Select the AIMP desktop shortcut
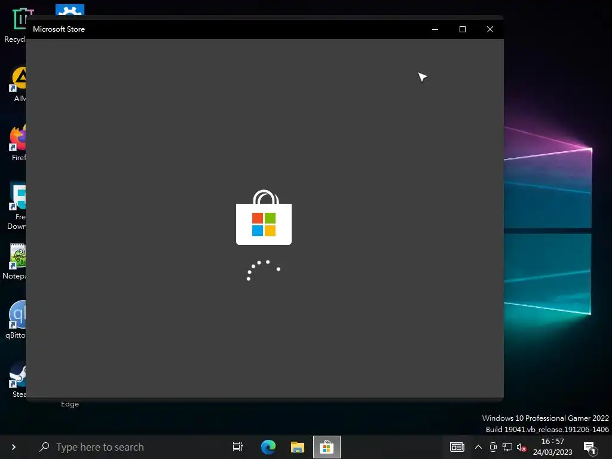 [17, 84]
